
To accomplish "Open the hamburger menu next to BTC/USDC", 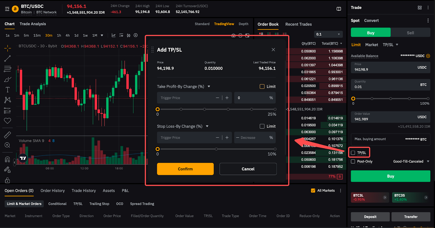I will click(7, 9).
